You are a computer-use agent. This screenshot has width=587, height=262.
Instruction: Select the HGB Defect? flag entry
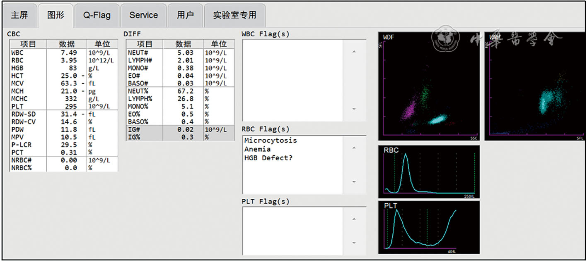(x=268, y=158)
